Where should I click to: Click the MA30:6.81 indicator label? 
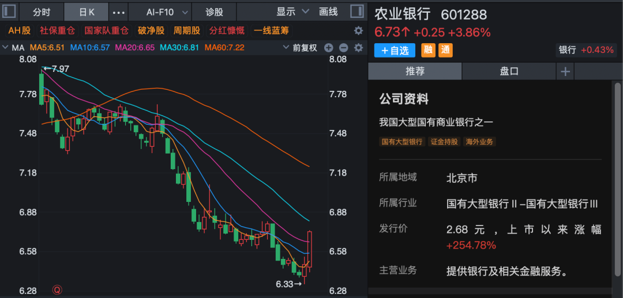pyautogui.click(x=180, y=48)
